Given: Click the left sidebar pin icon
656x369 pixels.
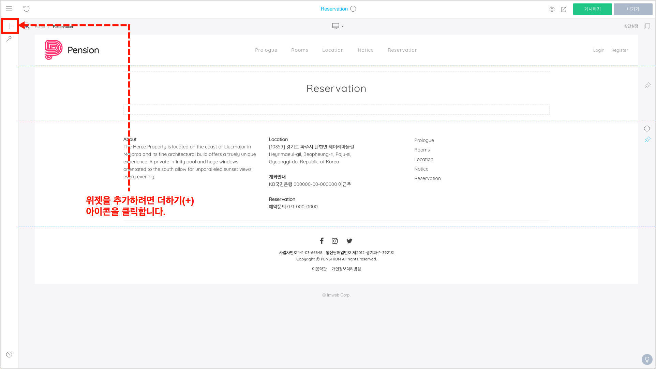Looking at the screenshot, I should (x=9, y=39).
